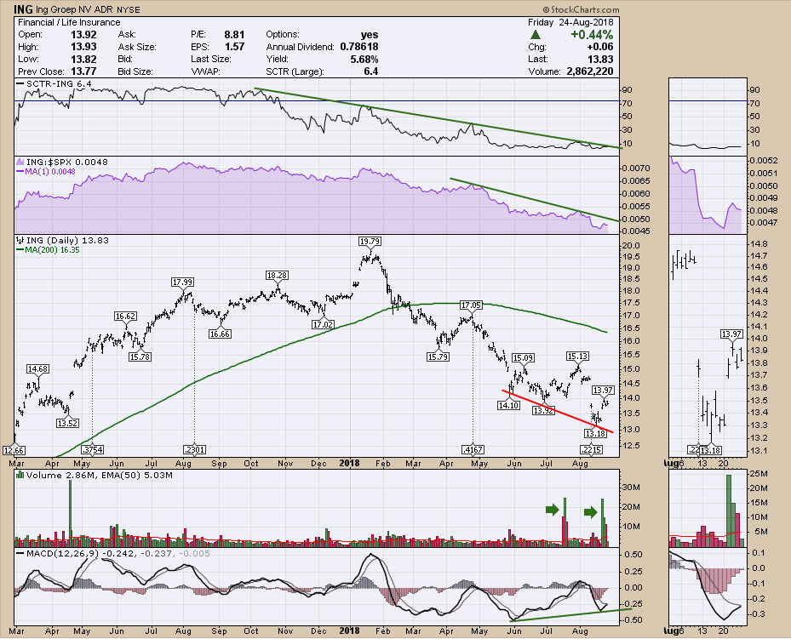Click the .2301 dividend marker
Screen dimensions: 791x639
(x=194, y=449)
